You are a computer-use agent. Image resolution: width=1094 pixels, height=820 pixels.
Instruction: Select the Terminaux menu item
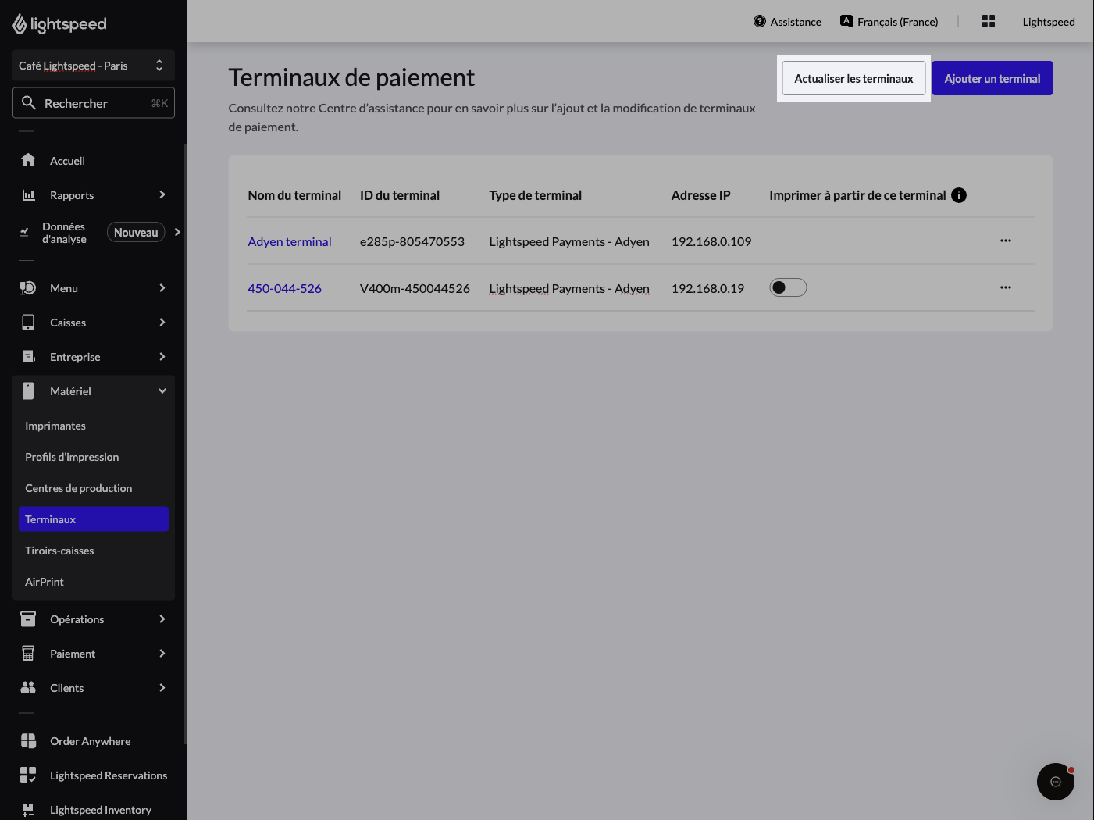(94, 519)
